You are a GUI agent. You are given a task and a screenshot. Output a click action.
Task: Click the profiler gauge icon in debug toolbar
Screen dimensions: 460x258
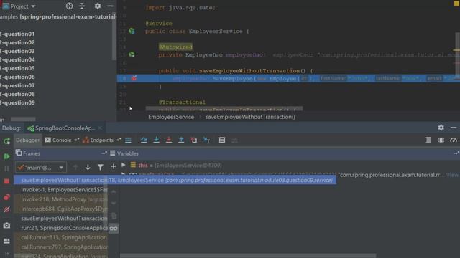pos(454,140)
